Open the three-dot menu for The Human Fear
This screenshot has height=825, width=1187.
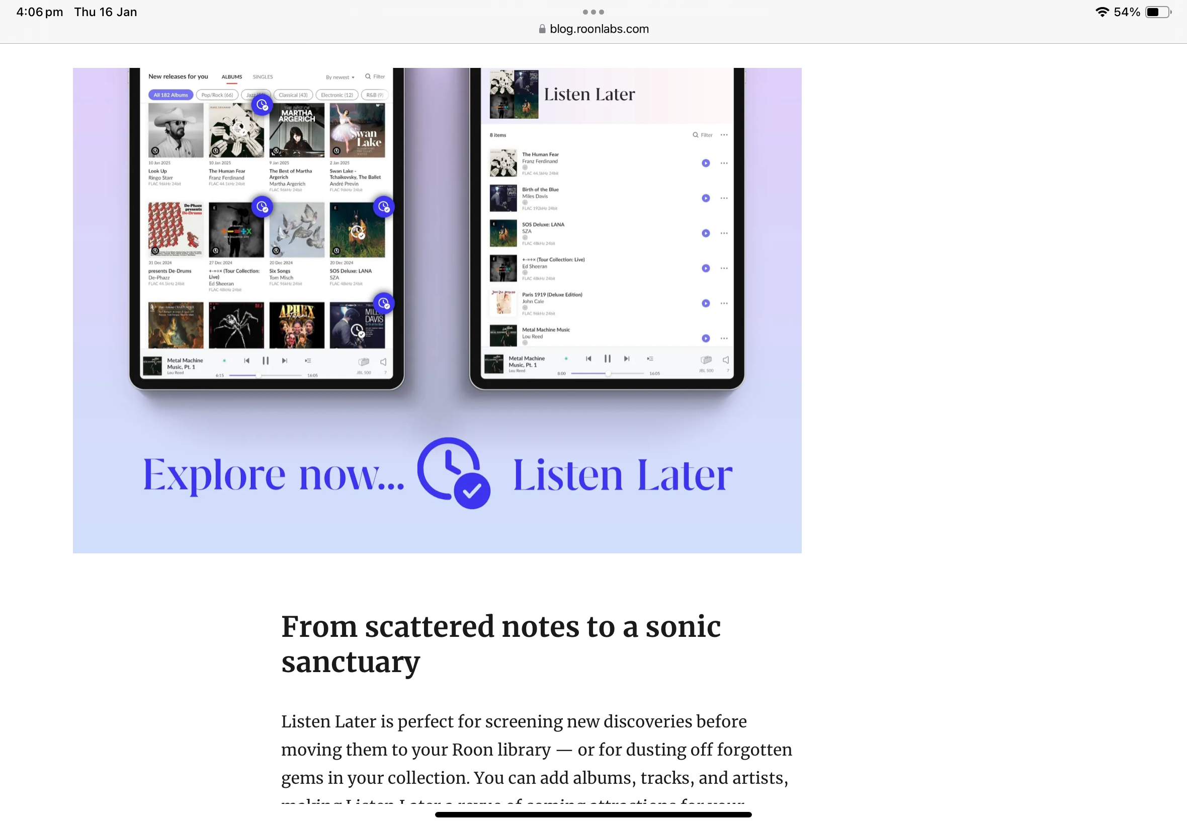pyautogui.click(x=724, y=163)
